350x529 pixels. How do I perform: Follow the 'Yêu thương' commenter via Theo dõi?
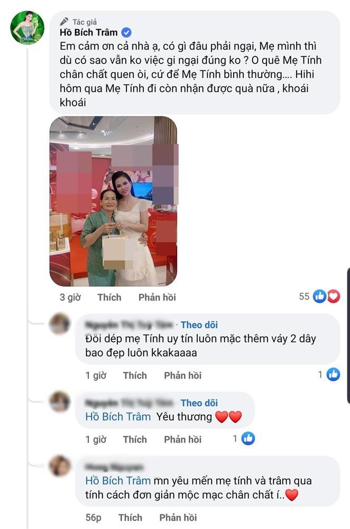(199, 403)
